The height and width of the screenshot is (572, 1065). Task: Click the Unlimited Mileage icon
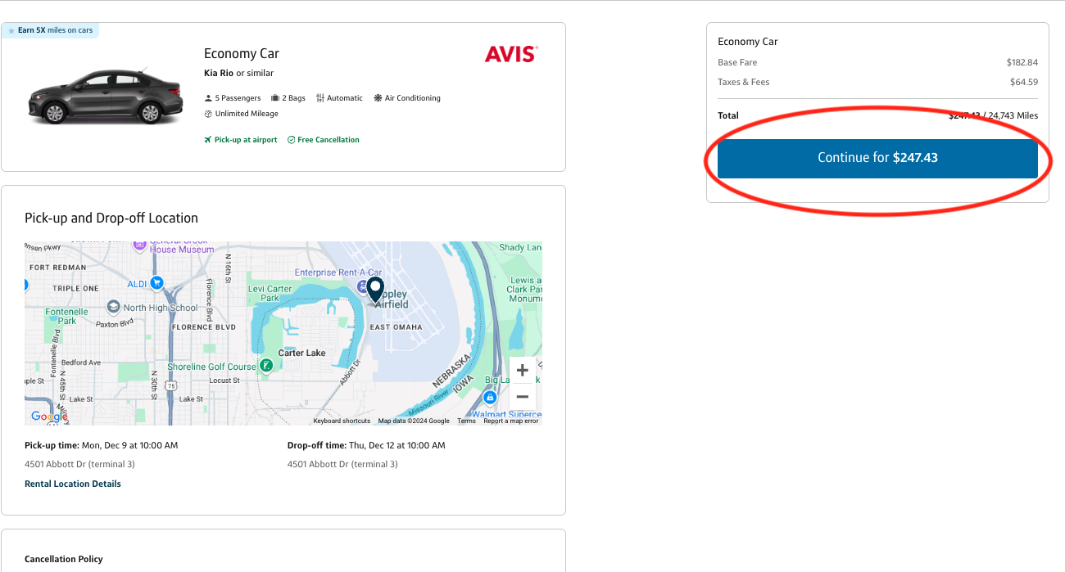[x=208, y=114]
